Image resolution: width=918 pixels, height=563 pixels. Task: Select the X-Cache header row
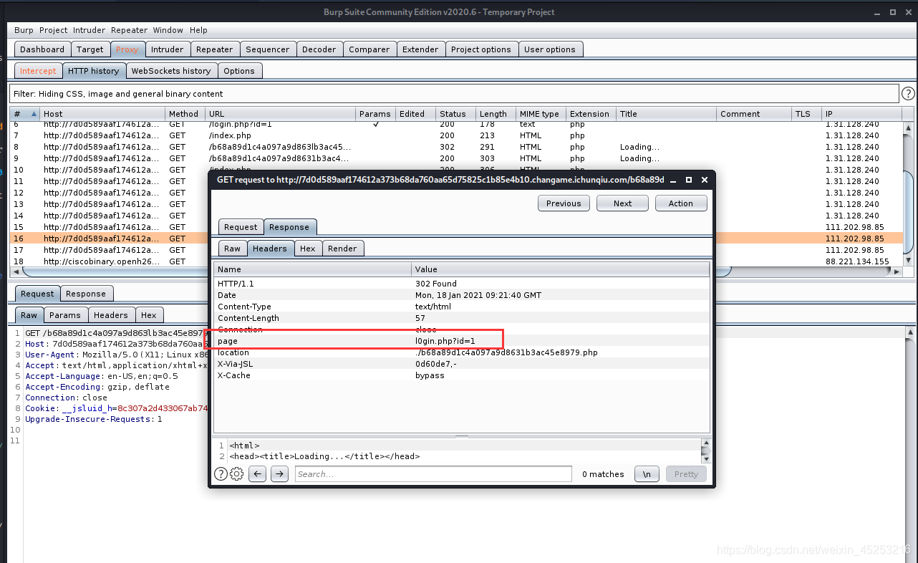click(x=461, y=375)
